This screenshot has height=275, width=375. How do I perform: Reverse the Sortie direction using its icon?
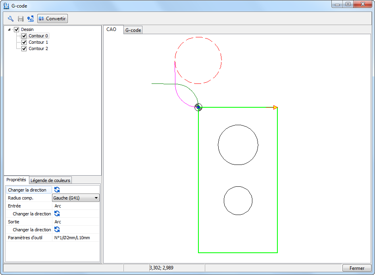57,230
